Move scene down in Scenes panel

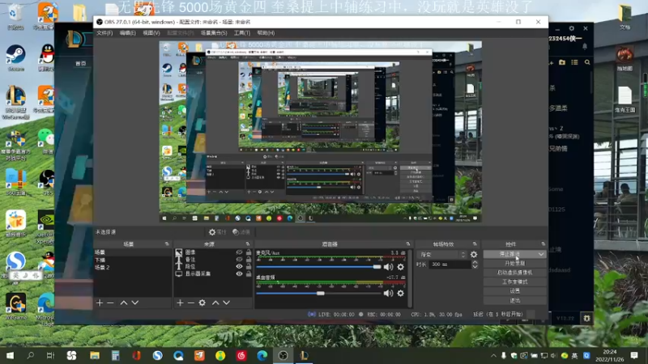(x=134, y=303)
